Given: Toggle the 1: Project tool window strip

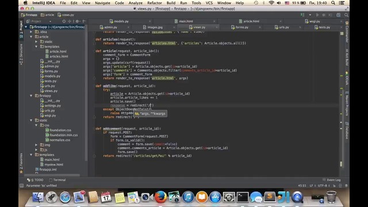Looking at the screenshot, I should (x=21, y=29).
